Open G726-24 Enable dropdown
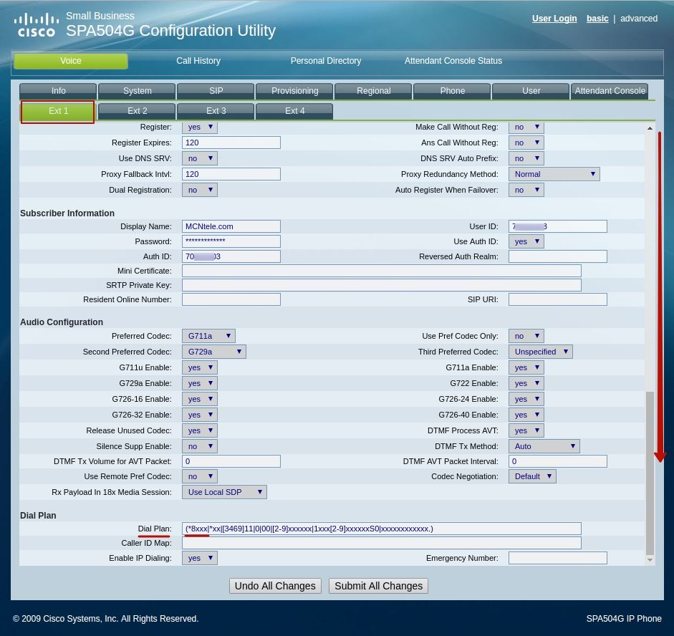 526,399
